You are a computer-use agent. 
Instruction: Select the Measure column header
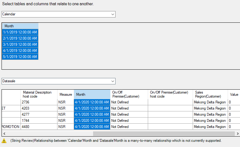click(65, 95)
